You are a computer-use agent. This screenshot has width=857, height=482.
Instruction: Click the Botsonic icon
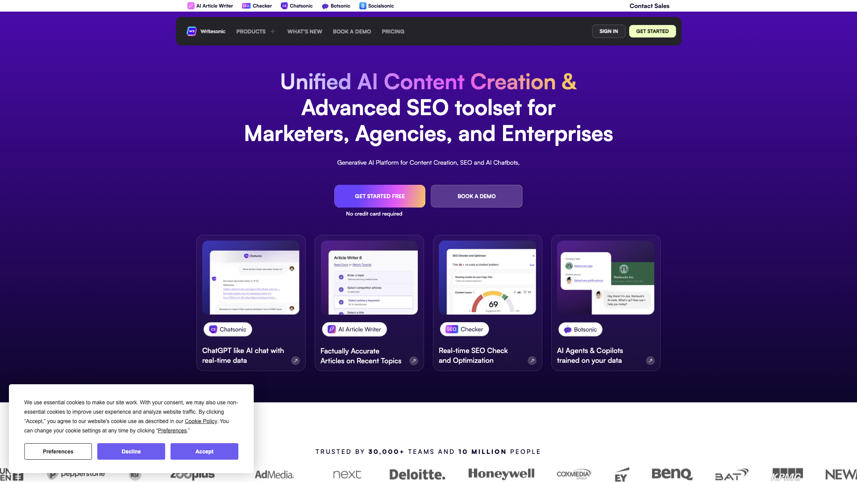tap(324, 6)
